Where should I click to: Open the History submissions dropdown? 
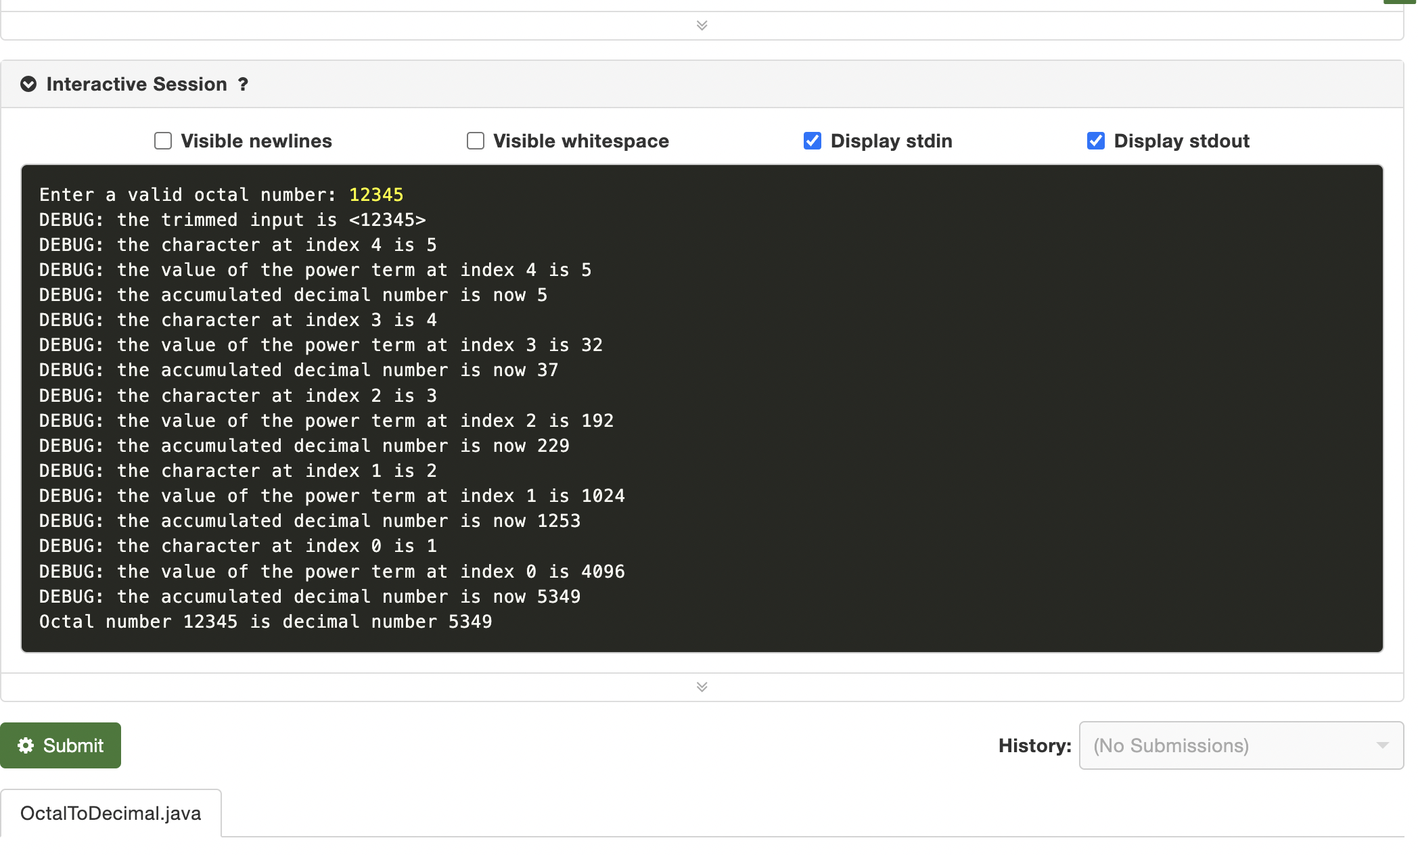point(1241,745)
